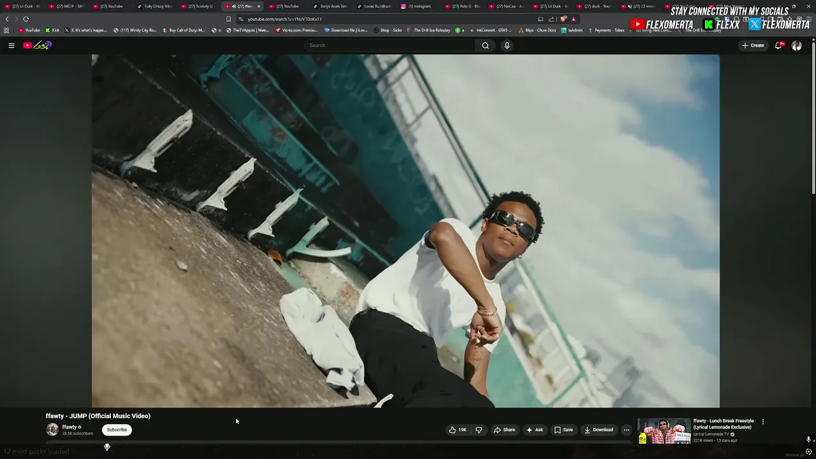Open the Brave Shields lion icon
The width and height of the screenshot is (816, 459).
tap(563, 19)
